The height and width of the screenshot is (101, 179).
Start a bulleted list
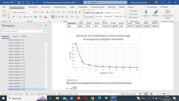(53, 12)
